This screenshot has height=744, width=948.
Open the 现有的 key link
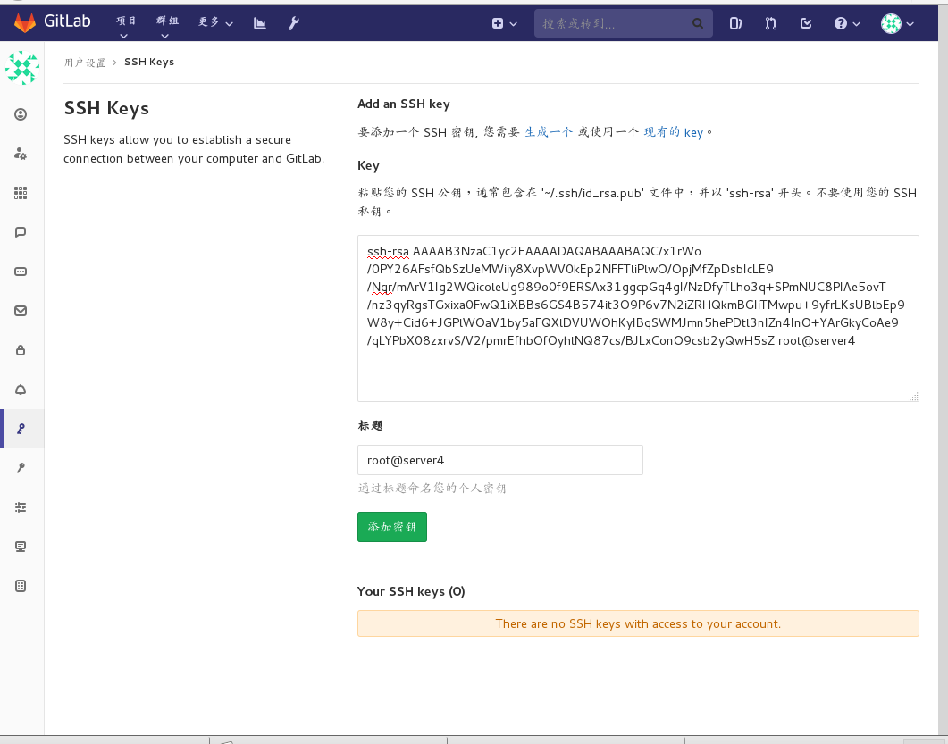(x=673, y=132)
